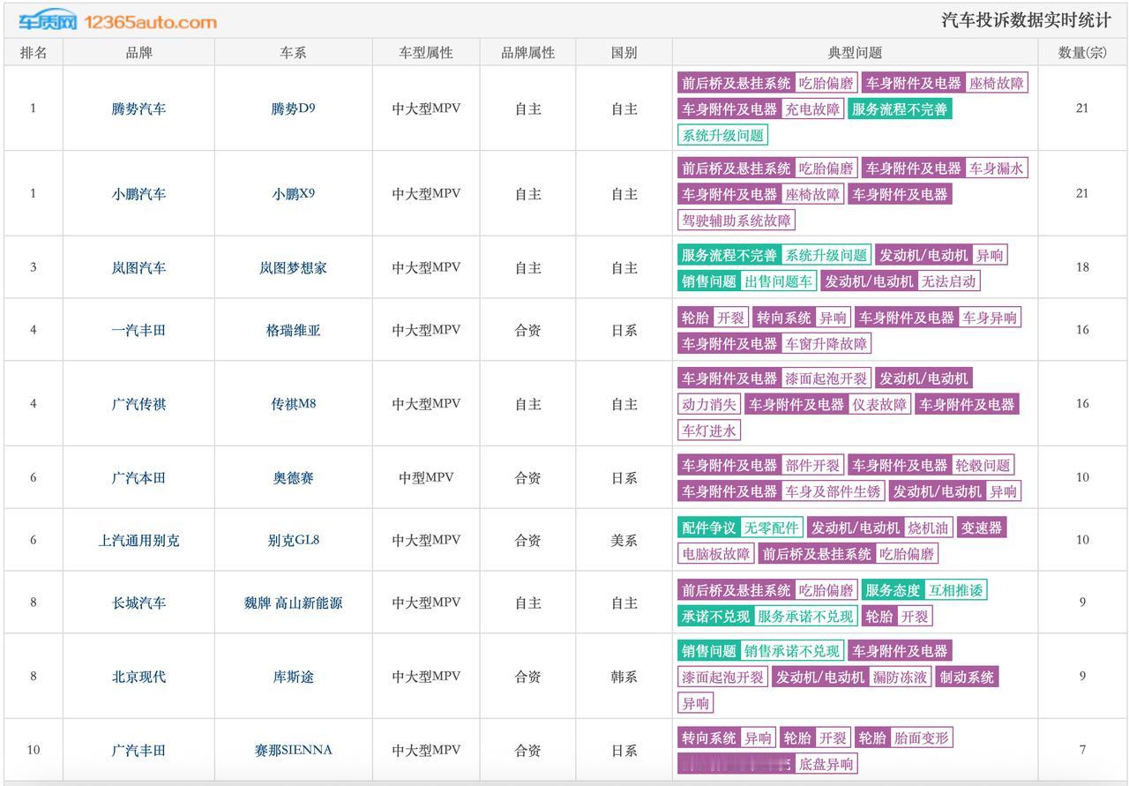Click the 充电故障 tag for 腾势D9
The width and height of the screenshot is (1129, 786).
coord(812,109)
